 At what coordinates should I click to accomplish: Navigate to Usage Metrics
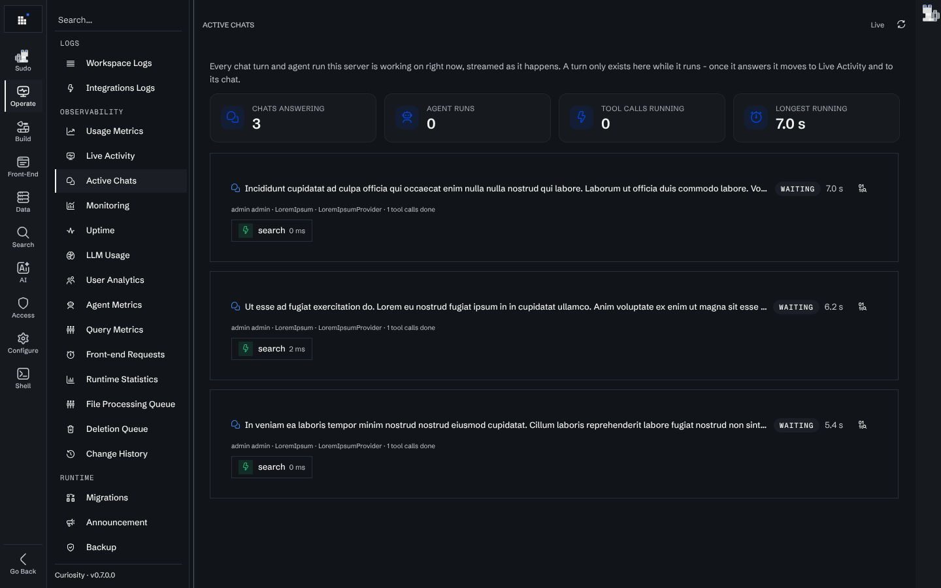(121, 131)
